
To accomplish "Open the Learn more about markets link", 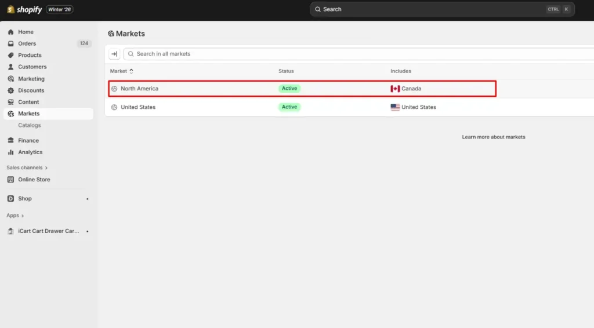I will point(493,137).
